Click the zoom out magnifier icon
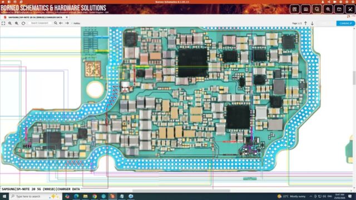This screenshot has width=356, height=200. (x=10, y=23)
